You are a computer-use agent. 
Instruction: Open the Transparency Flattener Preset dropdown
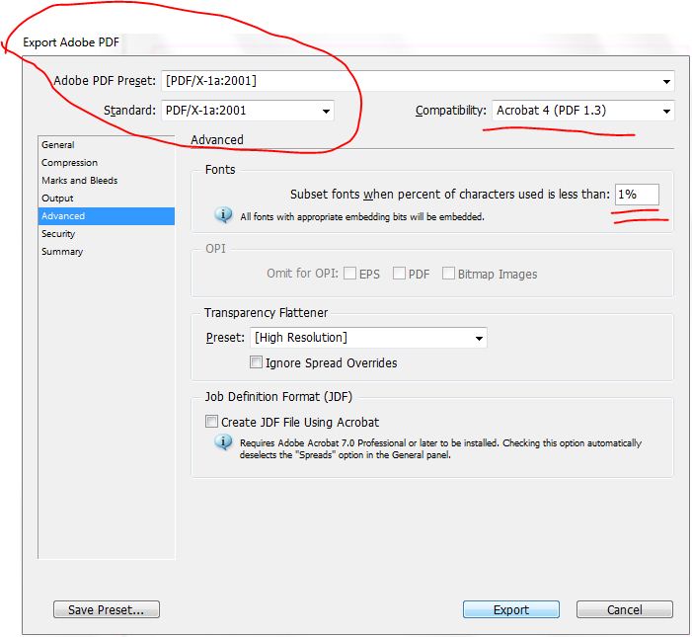click(x=368, y=338)
